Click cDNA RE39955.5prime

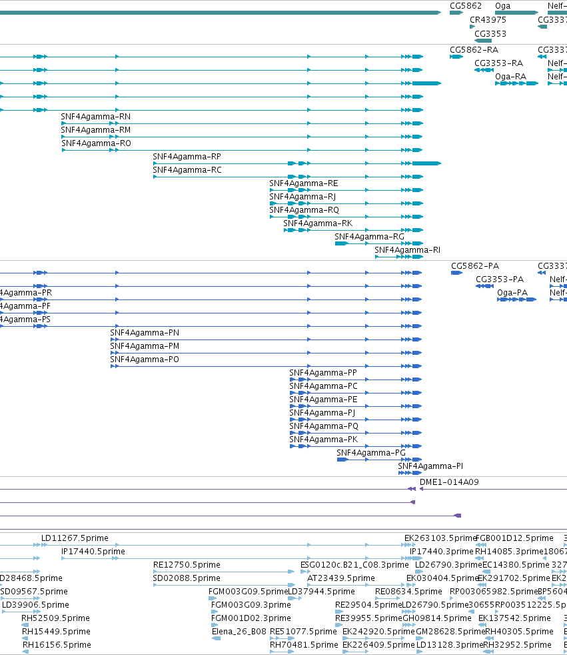(x=368, y=619)
